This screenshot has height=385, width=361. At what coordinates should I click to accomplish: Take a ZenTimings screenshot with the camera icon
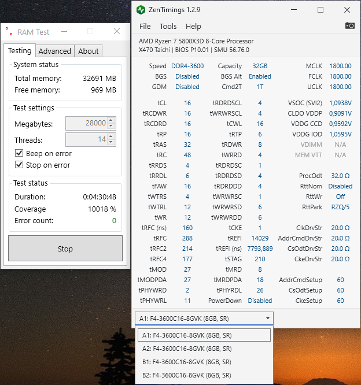[x=349, y=25]
